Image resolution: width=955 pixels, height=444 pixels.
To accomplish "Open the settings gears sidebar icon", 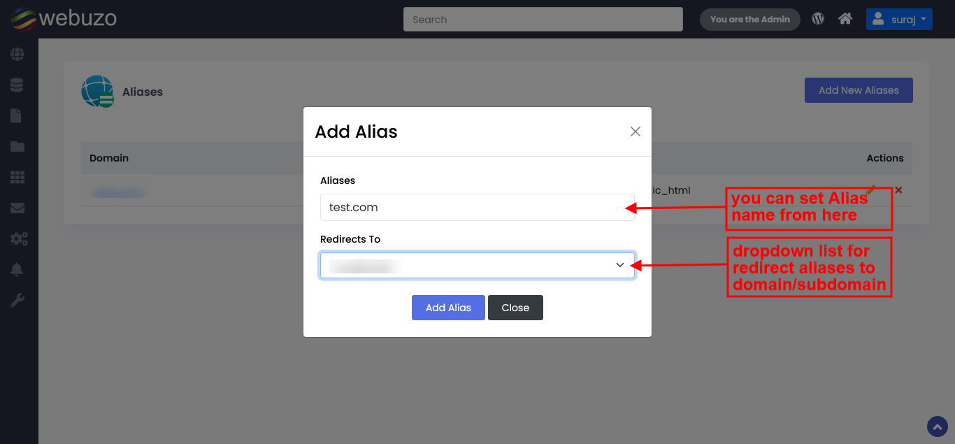I will pyautogui.click(x=18, y=239).
